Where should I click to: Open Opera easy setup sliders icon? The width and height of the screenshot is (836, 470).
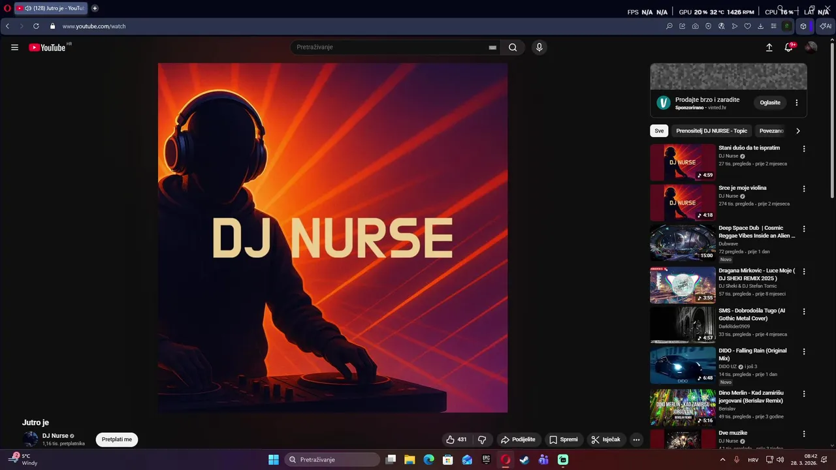[773, 26]
